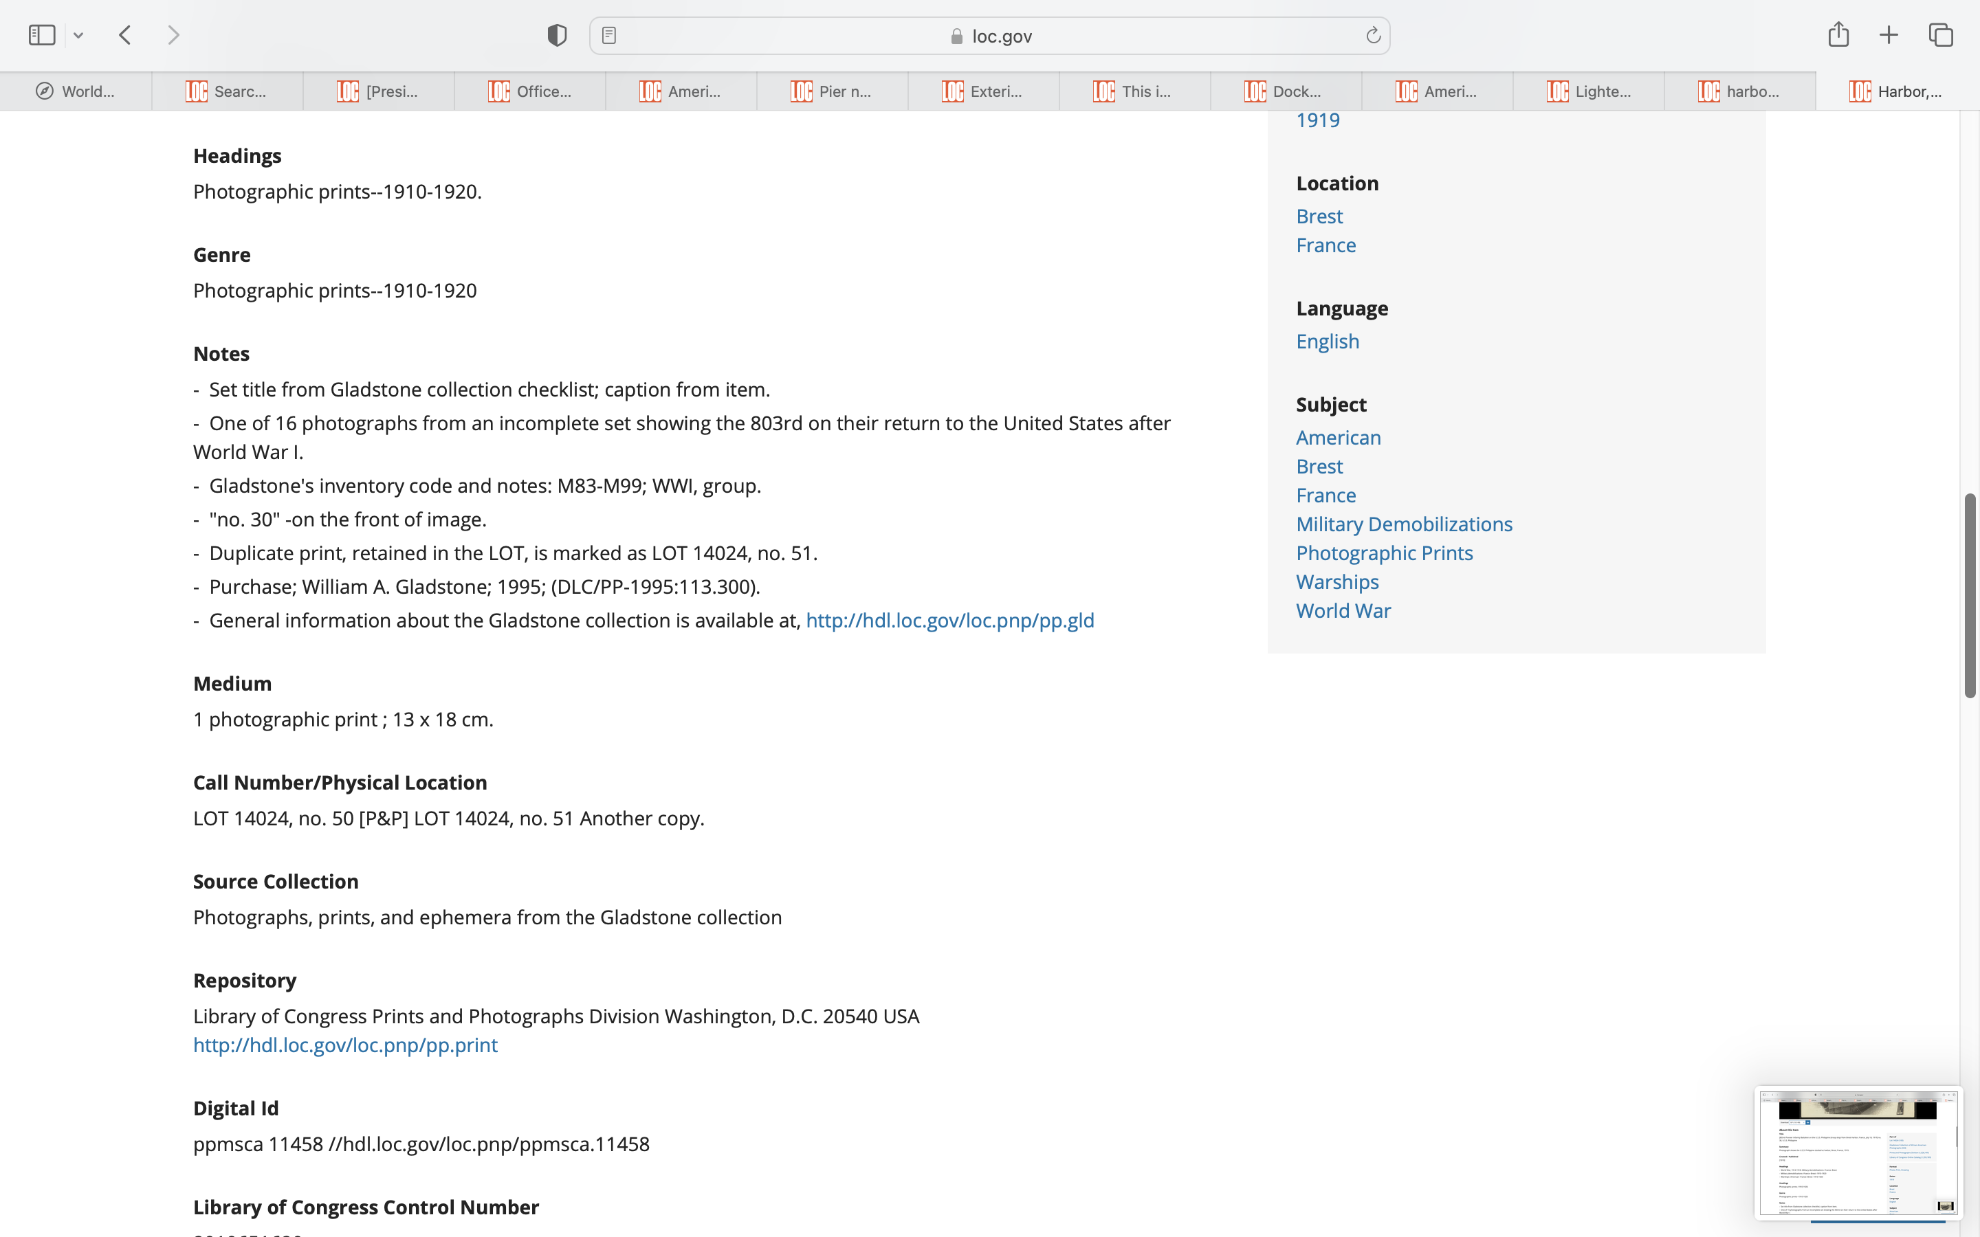
Task: Select the Warships subject link
Action: coord(1337,581)
